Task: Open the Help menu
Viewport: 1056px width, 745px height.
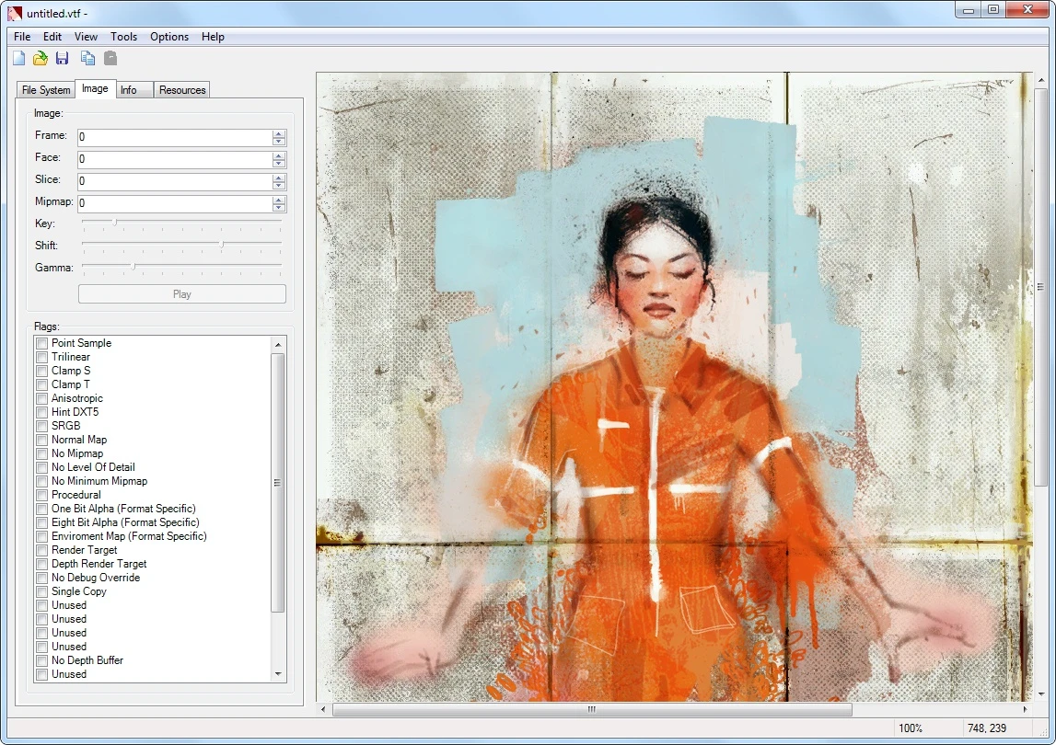Action: 213,37
